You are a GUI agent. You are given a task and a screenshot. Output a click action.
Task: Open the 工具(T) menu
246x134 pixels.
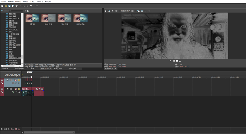click(32, 1)
